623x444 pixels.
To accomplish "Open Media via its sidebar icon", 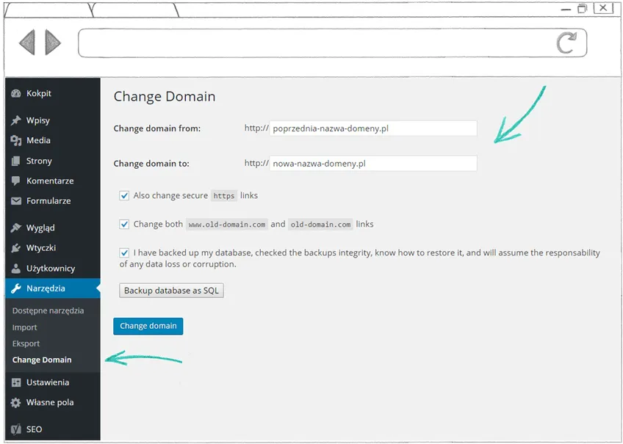I will click(x=16, y=140).
